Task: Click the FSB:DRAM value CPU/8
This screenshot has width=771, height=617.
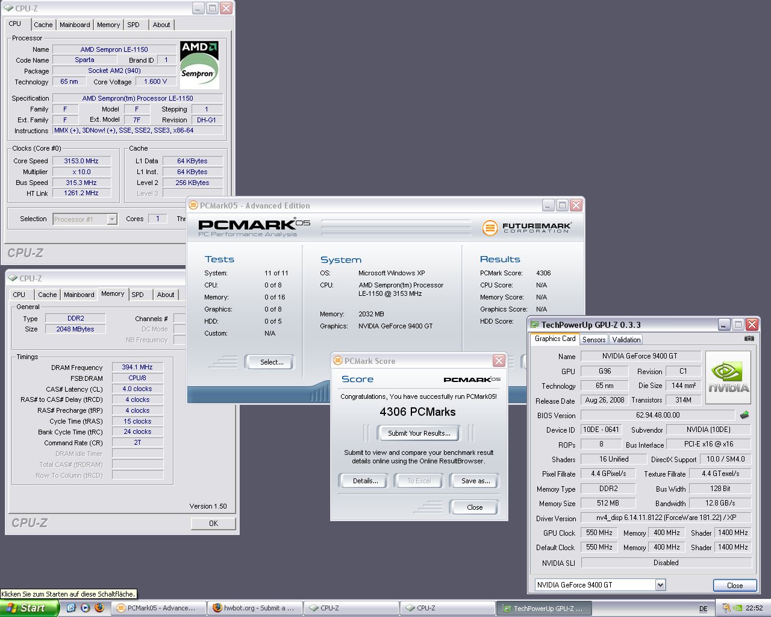Action: (137, 378)
